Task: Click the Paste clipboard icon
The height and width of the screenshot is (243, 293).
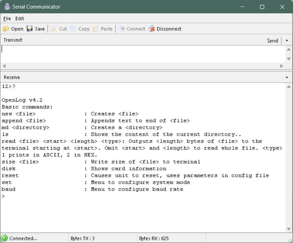Action: [x=96, y=29]
